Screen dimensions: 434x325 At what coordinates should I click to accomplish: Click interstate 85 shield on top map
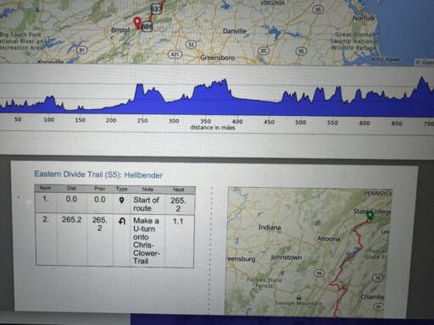pyautogui.click(x=264, y=51)
